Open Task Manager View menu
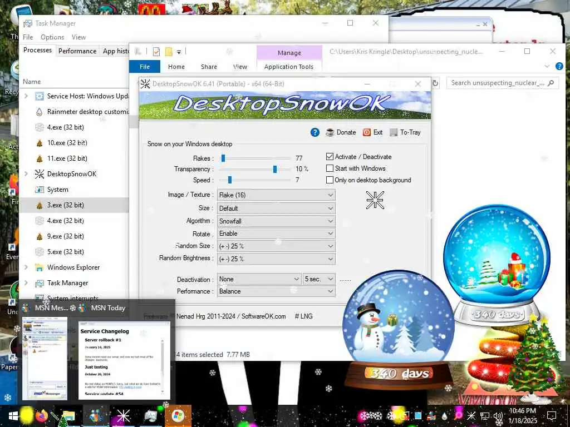Image resolution: width=570 pixels, height=427 pixels. coord(78,37)
